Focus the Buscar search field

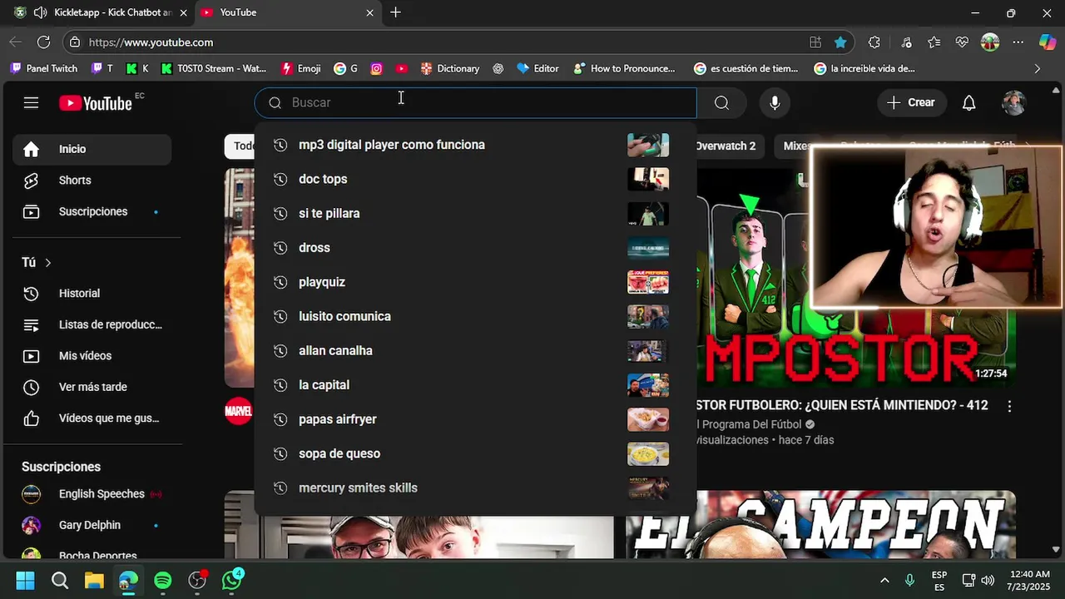click(475, 102)
